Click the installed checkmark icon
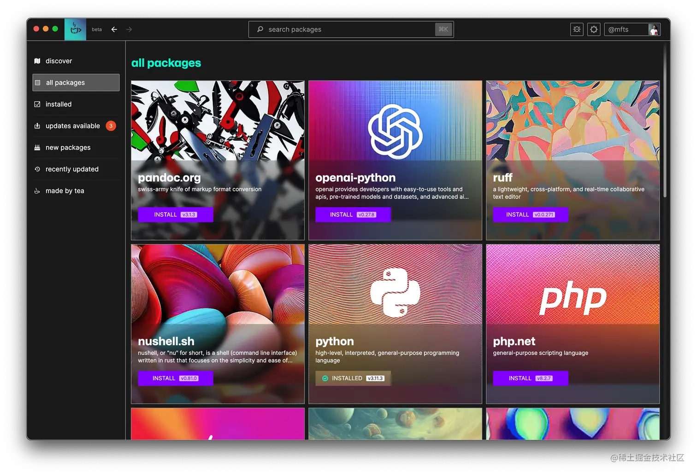 click(37, 104)
